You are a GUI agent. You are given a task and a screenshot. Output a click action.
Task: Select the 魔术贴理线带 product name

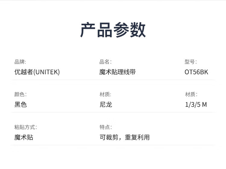pos(118,72)
